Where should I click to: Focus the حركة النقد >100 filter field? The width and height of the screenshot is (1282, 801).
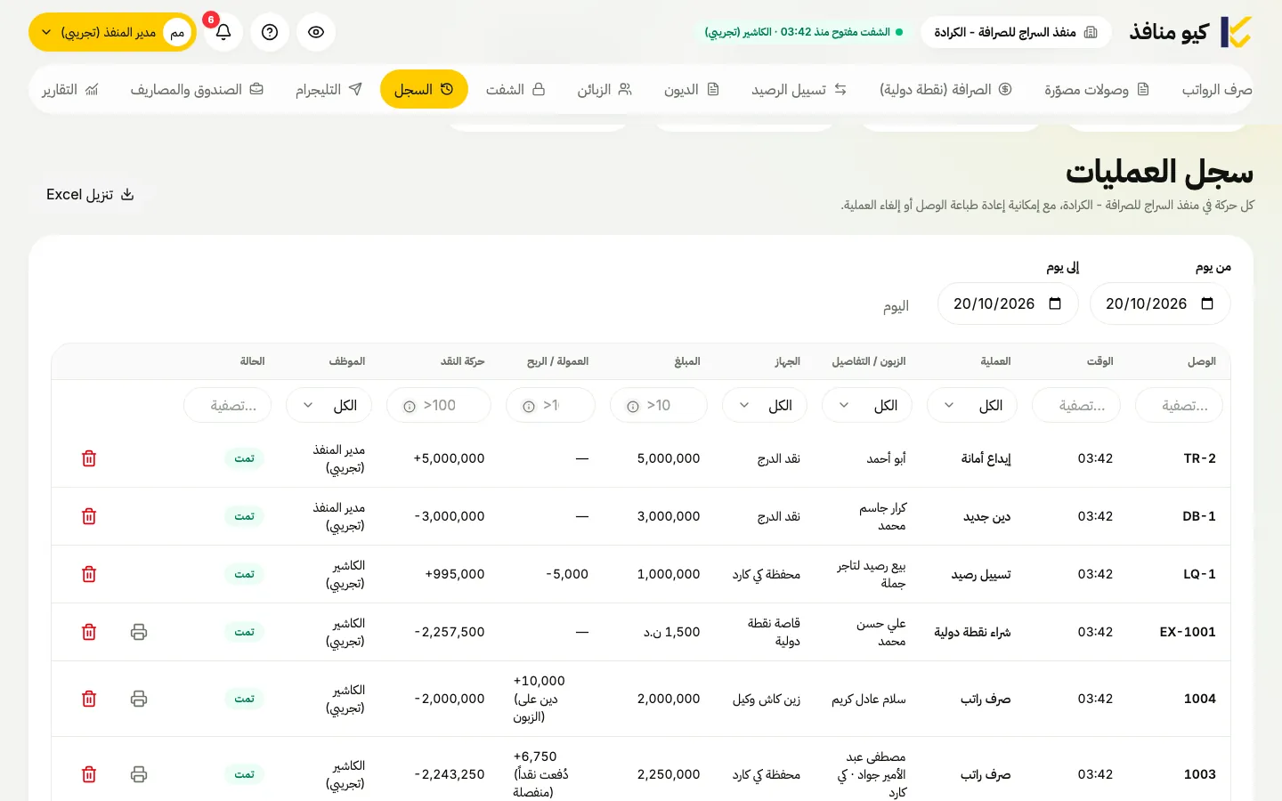coord(439,405)
